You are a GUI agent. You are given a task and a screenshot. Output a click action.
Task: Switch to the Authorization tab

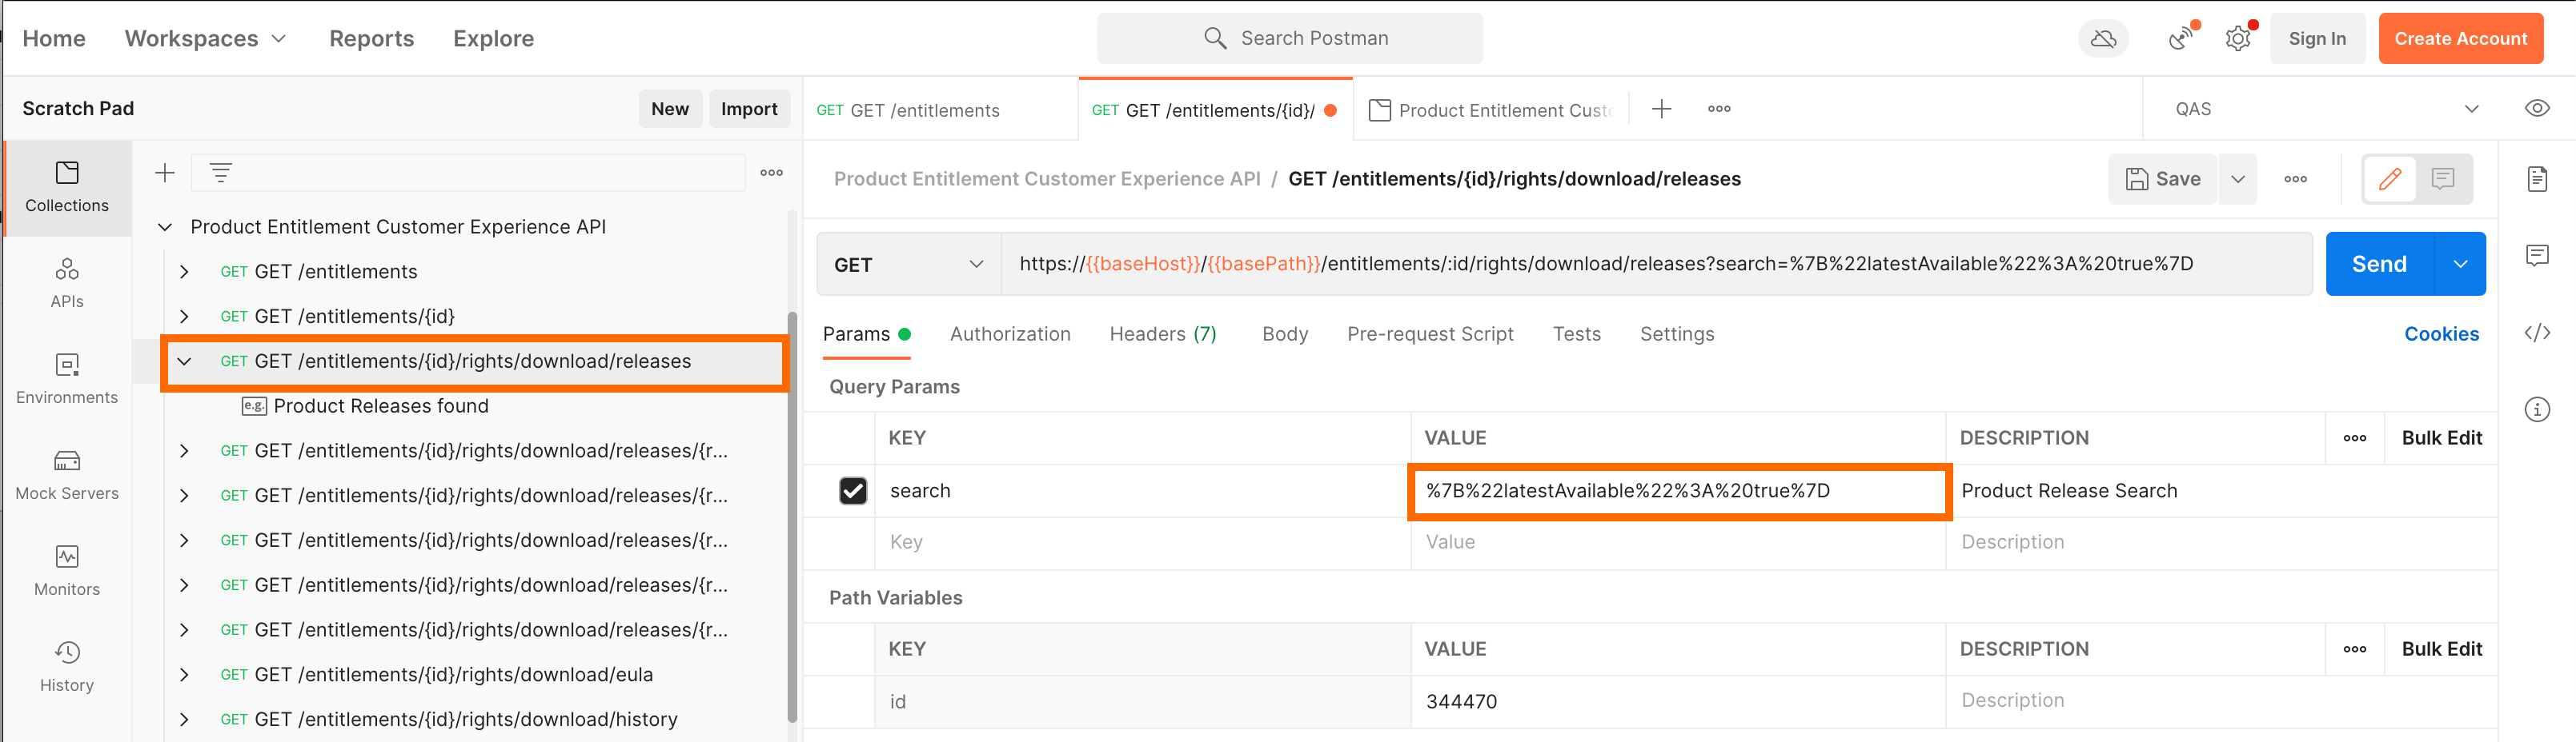coord(1010,334)
